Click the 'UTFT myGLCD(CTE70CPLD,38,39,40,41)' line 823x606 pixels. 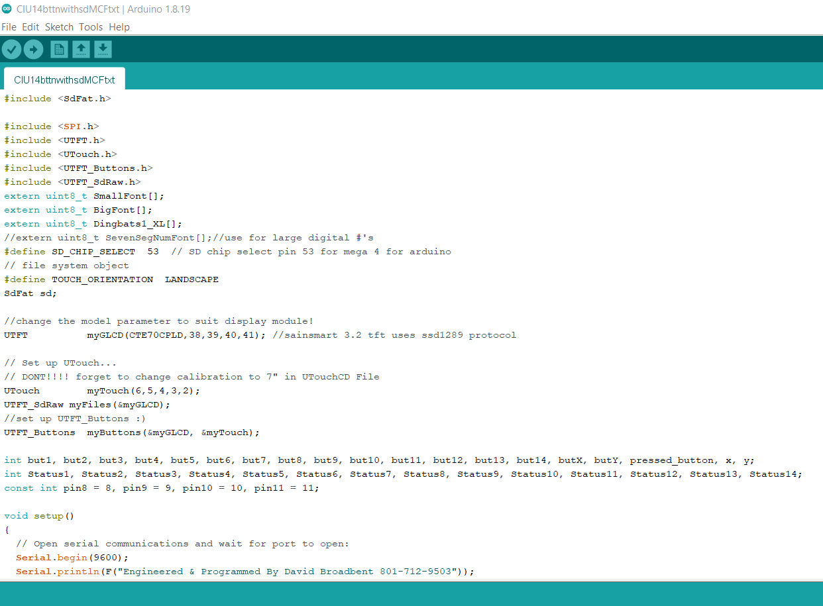click(x=260, y=335)
